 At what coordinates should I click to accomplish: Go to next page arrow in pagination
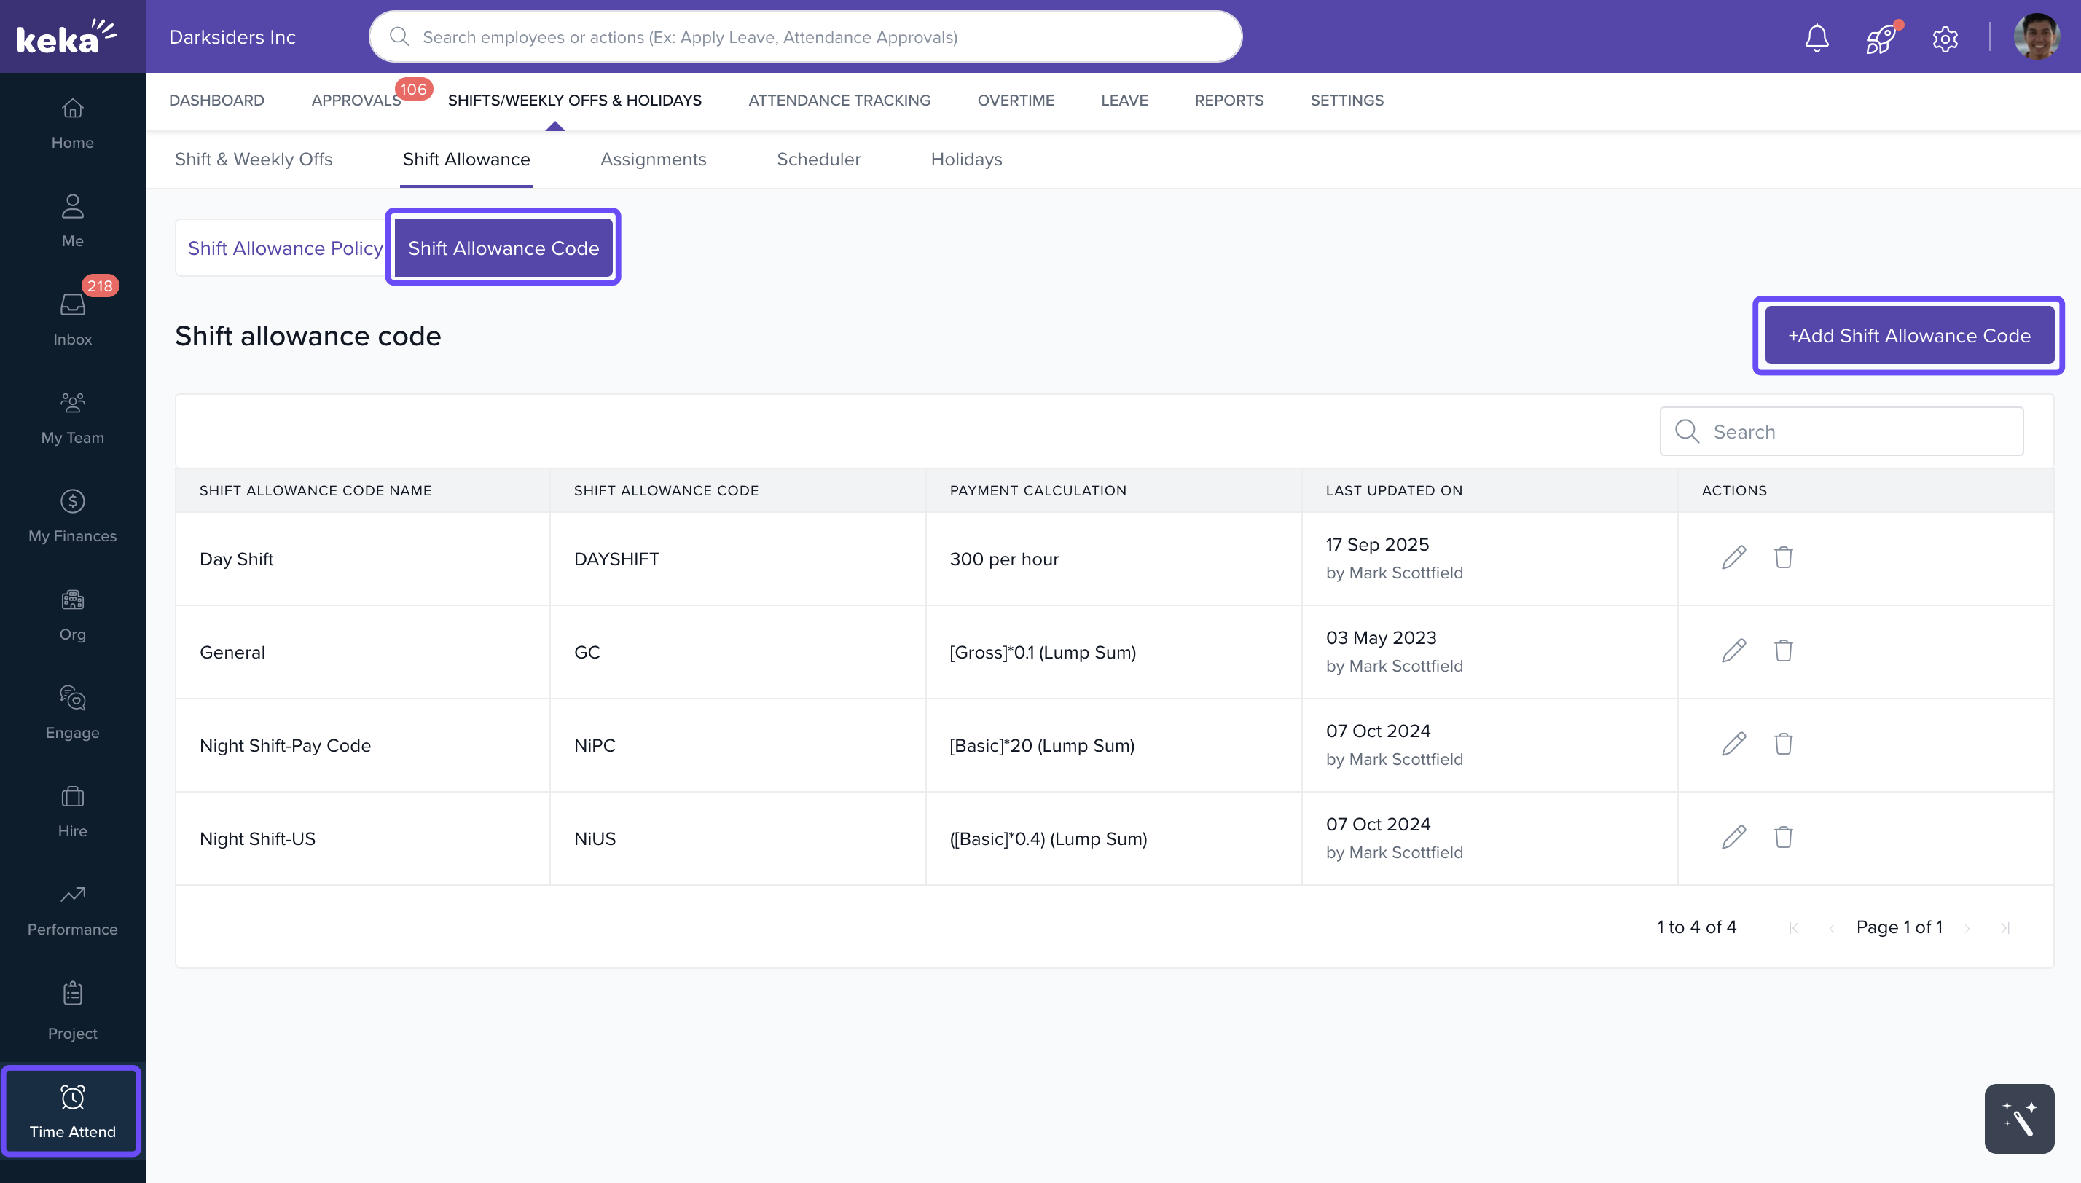(x=1967, y=928)
